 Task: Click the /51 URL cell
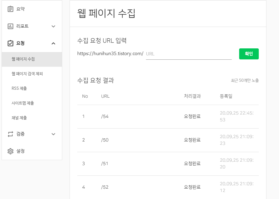pyautogui.click(x=105, y=164)
